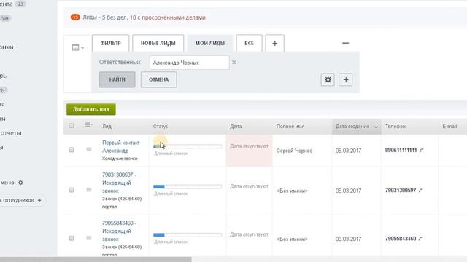This screenshot has height=262, width=467.
Task: Sort by Дата создания column arrow
Action: pos(376,127)
